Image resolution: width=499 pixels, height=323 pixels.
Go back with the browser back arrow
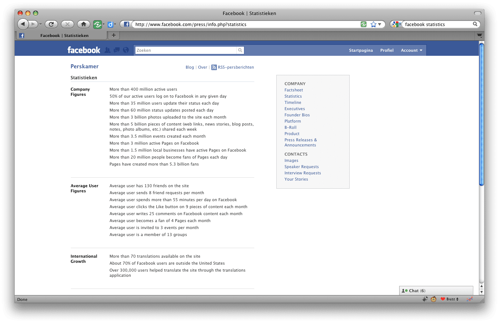(x=23, y=24)
